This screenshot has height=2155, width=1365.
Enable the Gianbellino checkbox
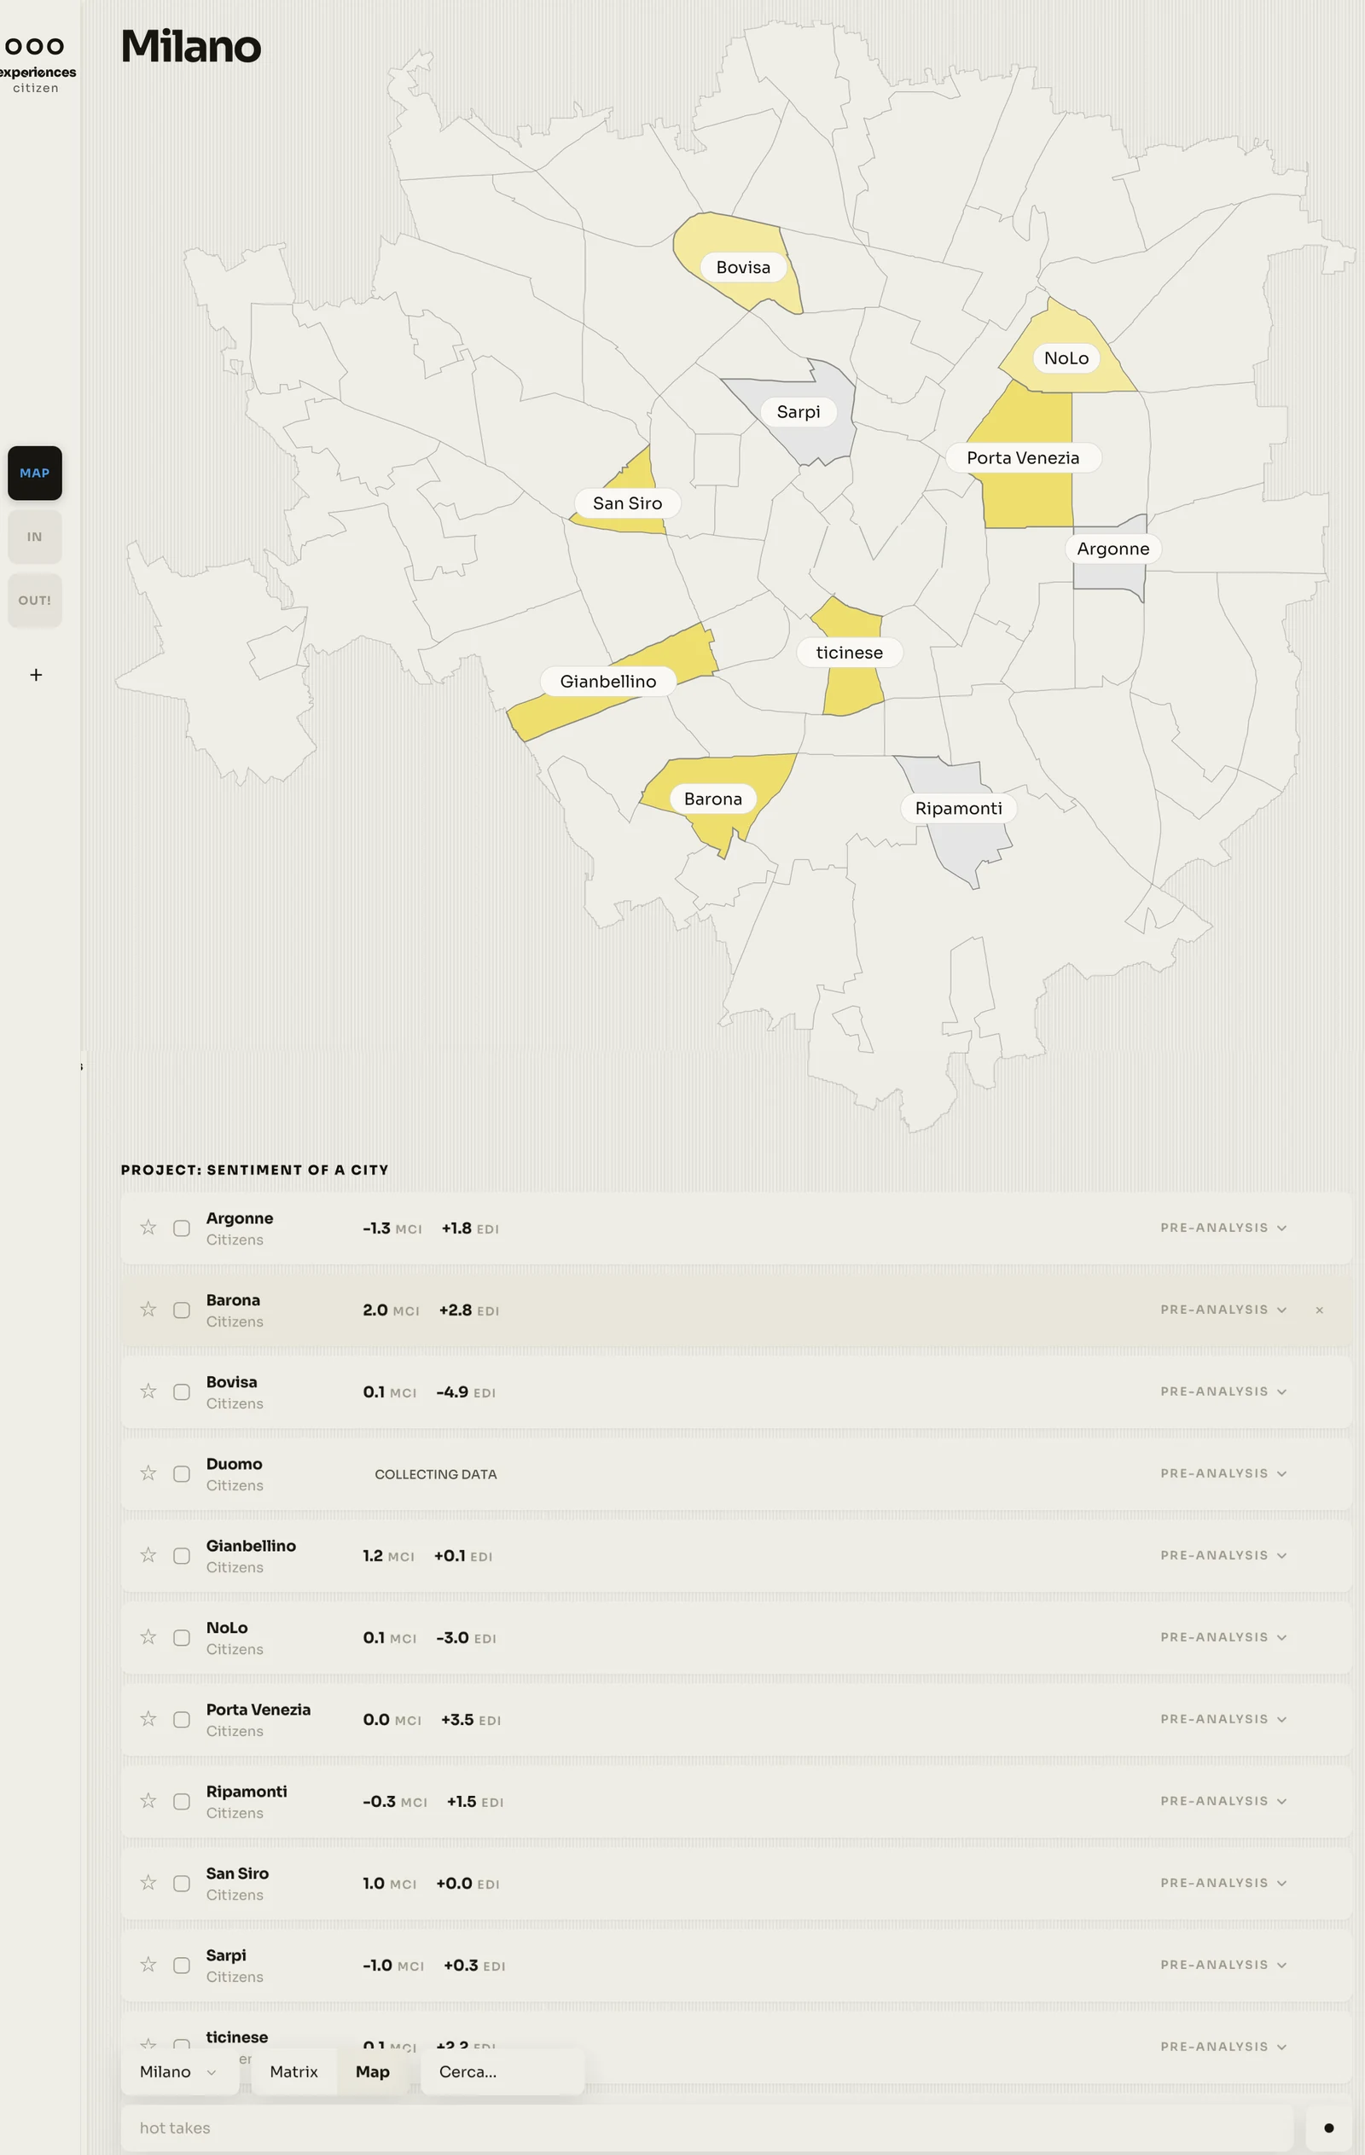(x=182, y=1555)
